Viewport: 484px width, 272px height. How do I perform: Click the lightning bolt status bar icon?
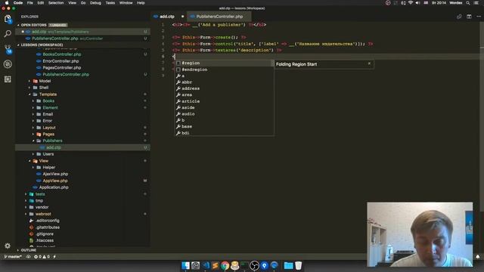(x=54, y=257)
